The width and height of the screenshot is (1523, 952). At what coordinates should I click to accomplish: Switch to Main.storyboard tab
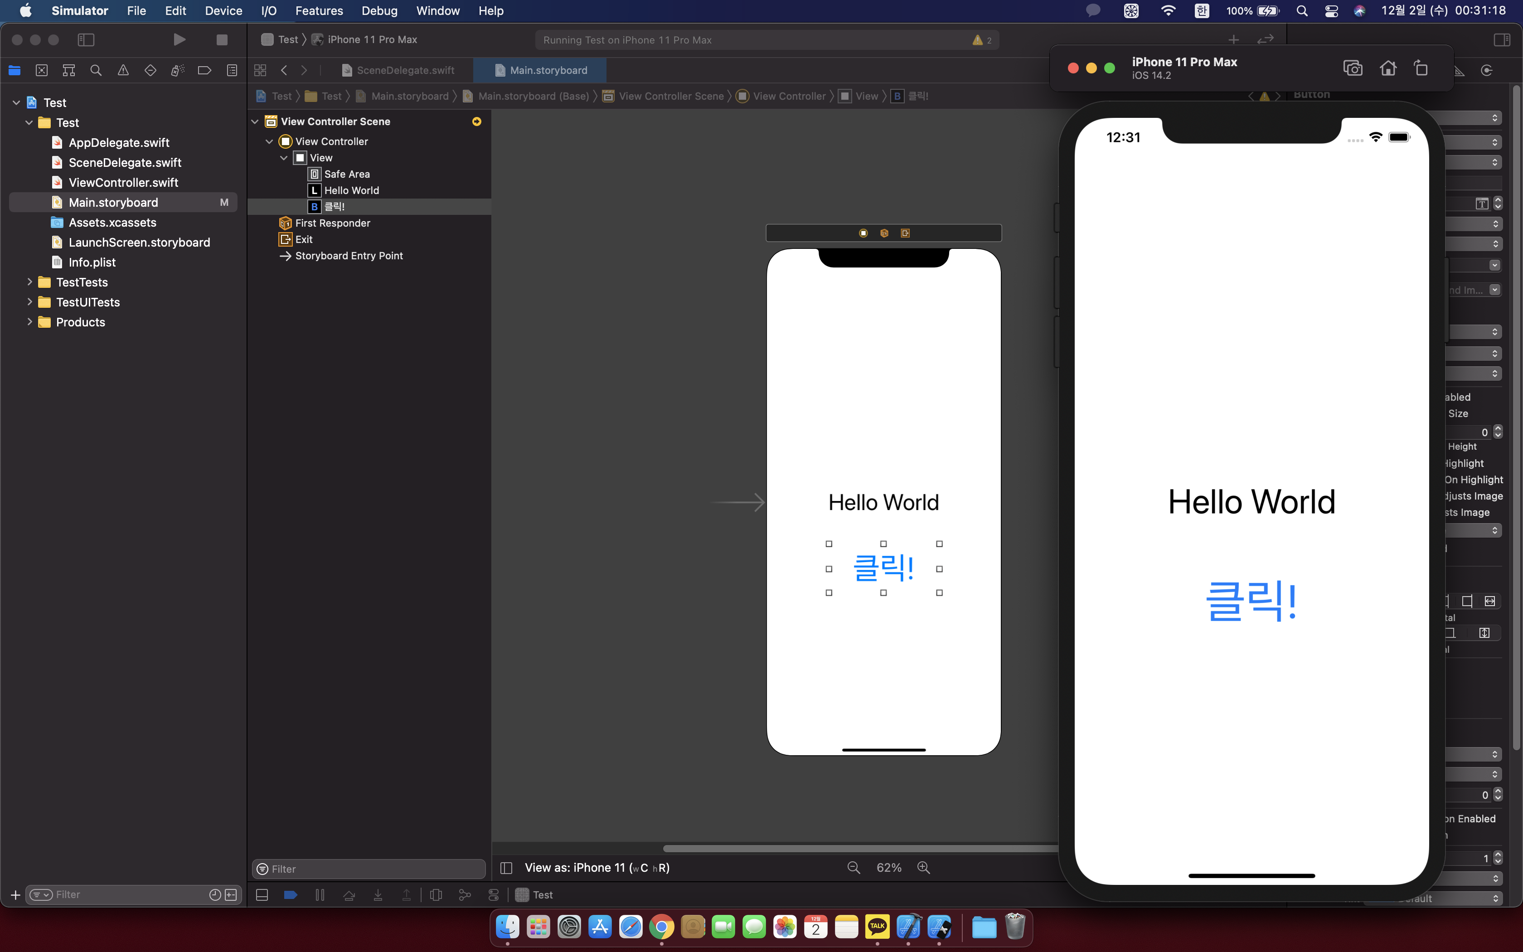coord(541,71)
